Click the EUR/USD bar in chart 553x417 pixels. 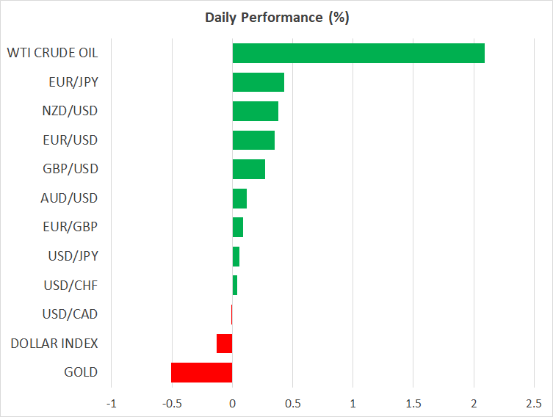click(x=253, y=140)
